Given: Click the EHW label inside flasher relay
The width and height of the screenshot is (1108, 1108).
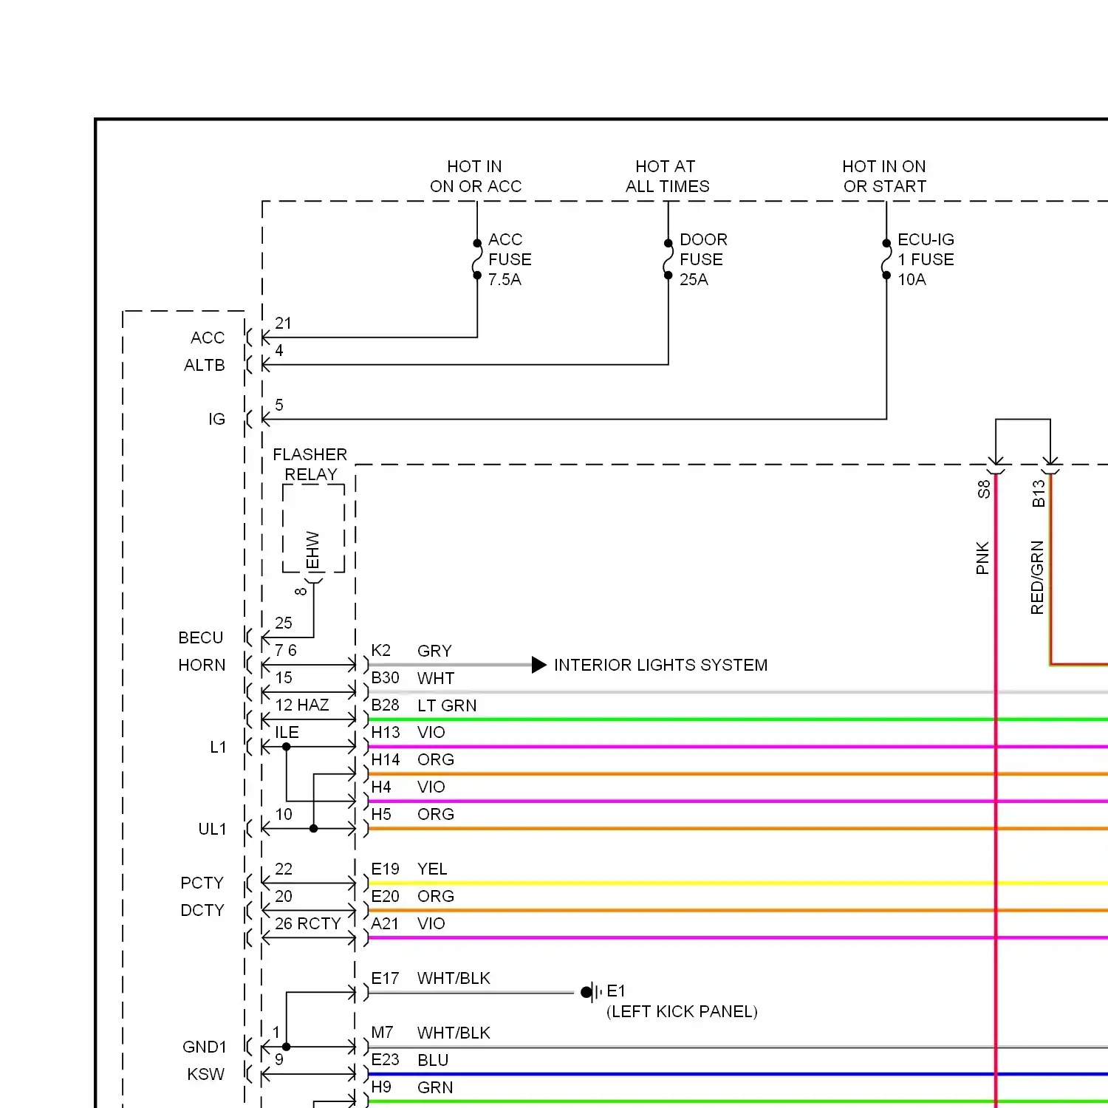Looking at the screenshot, I should 312,550.
